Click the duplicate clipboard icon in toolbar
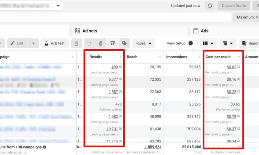The height and width of the screenshot is (155, 259). (x=76, y=43)
